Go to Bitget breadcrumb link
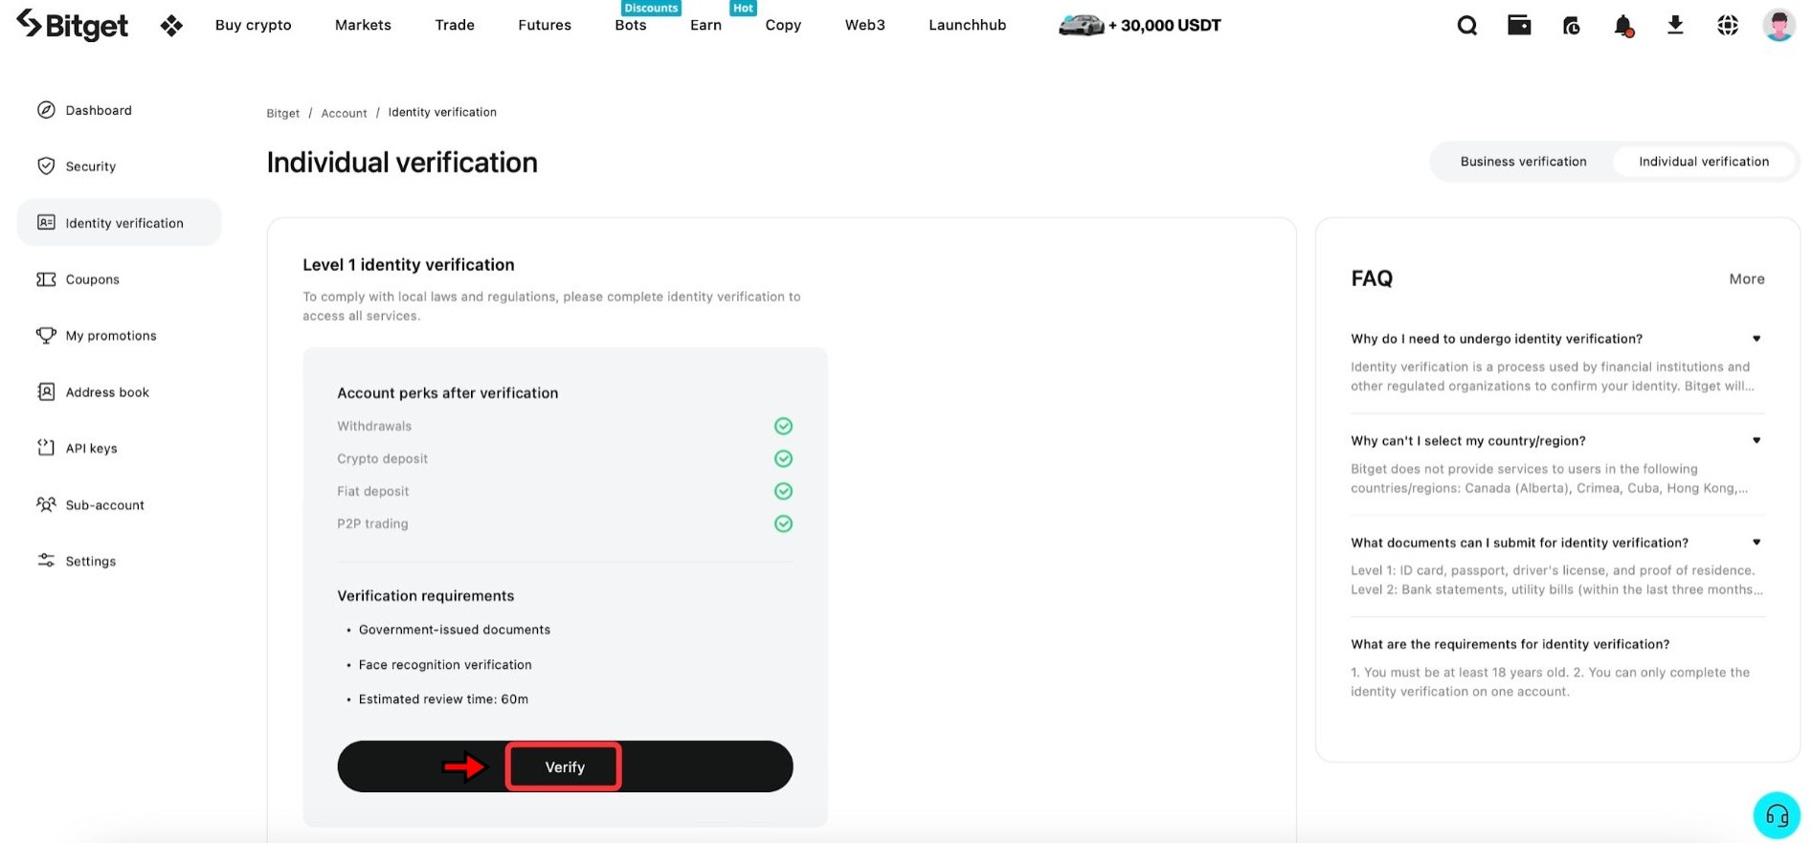This screenshot has width=1812, height=843. [282, 113]
